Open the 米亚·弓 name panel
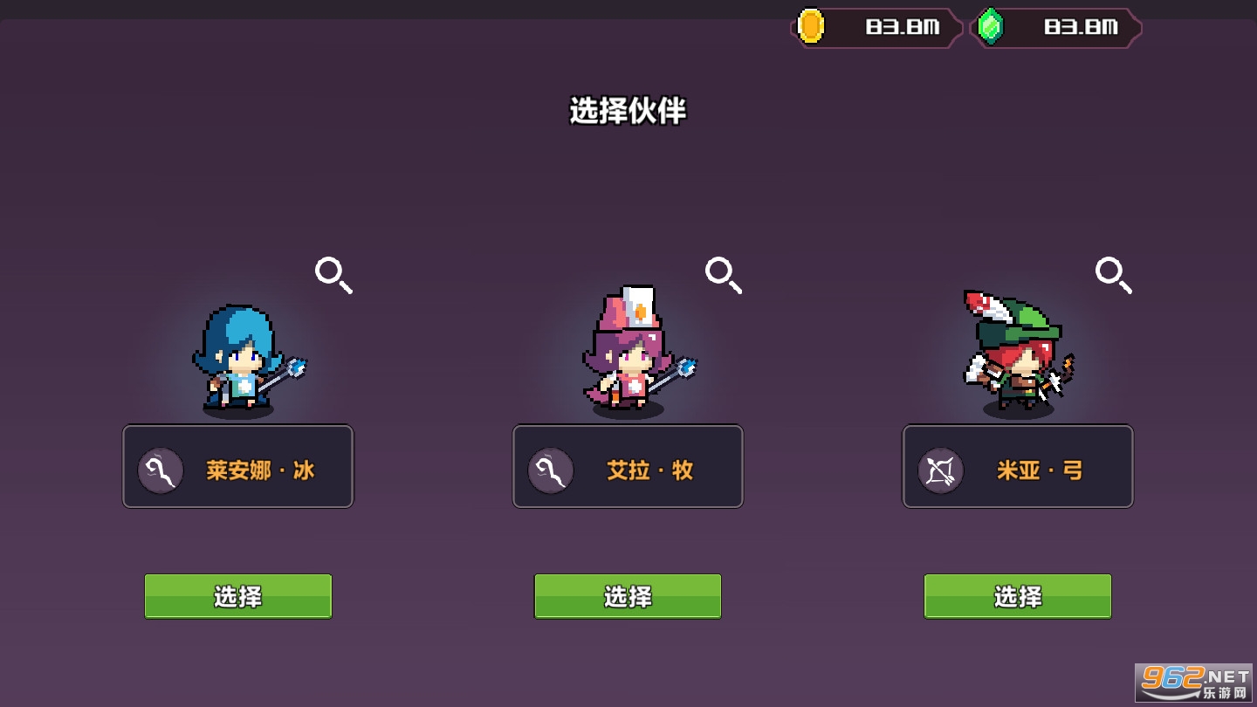This screenshot has height=707, width=1257. point(1018,466)
